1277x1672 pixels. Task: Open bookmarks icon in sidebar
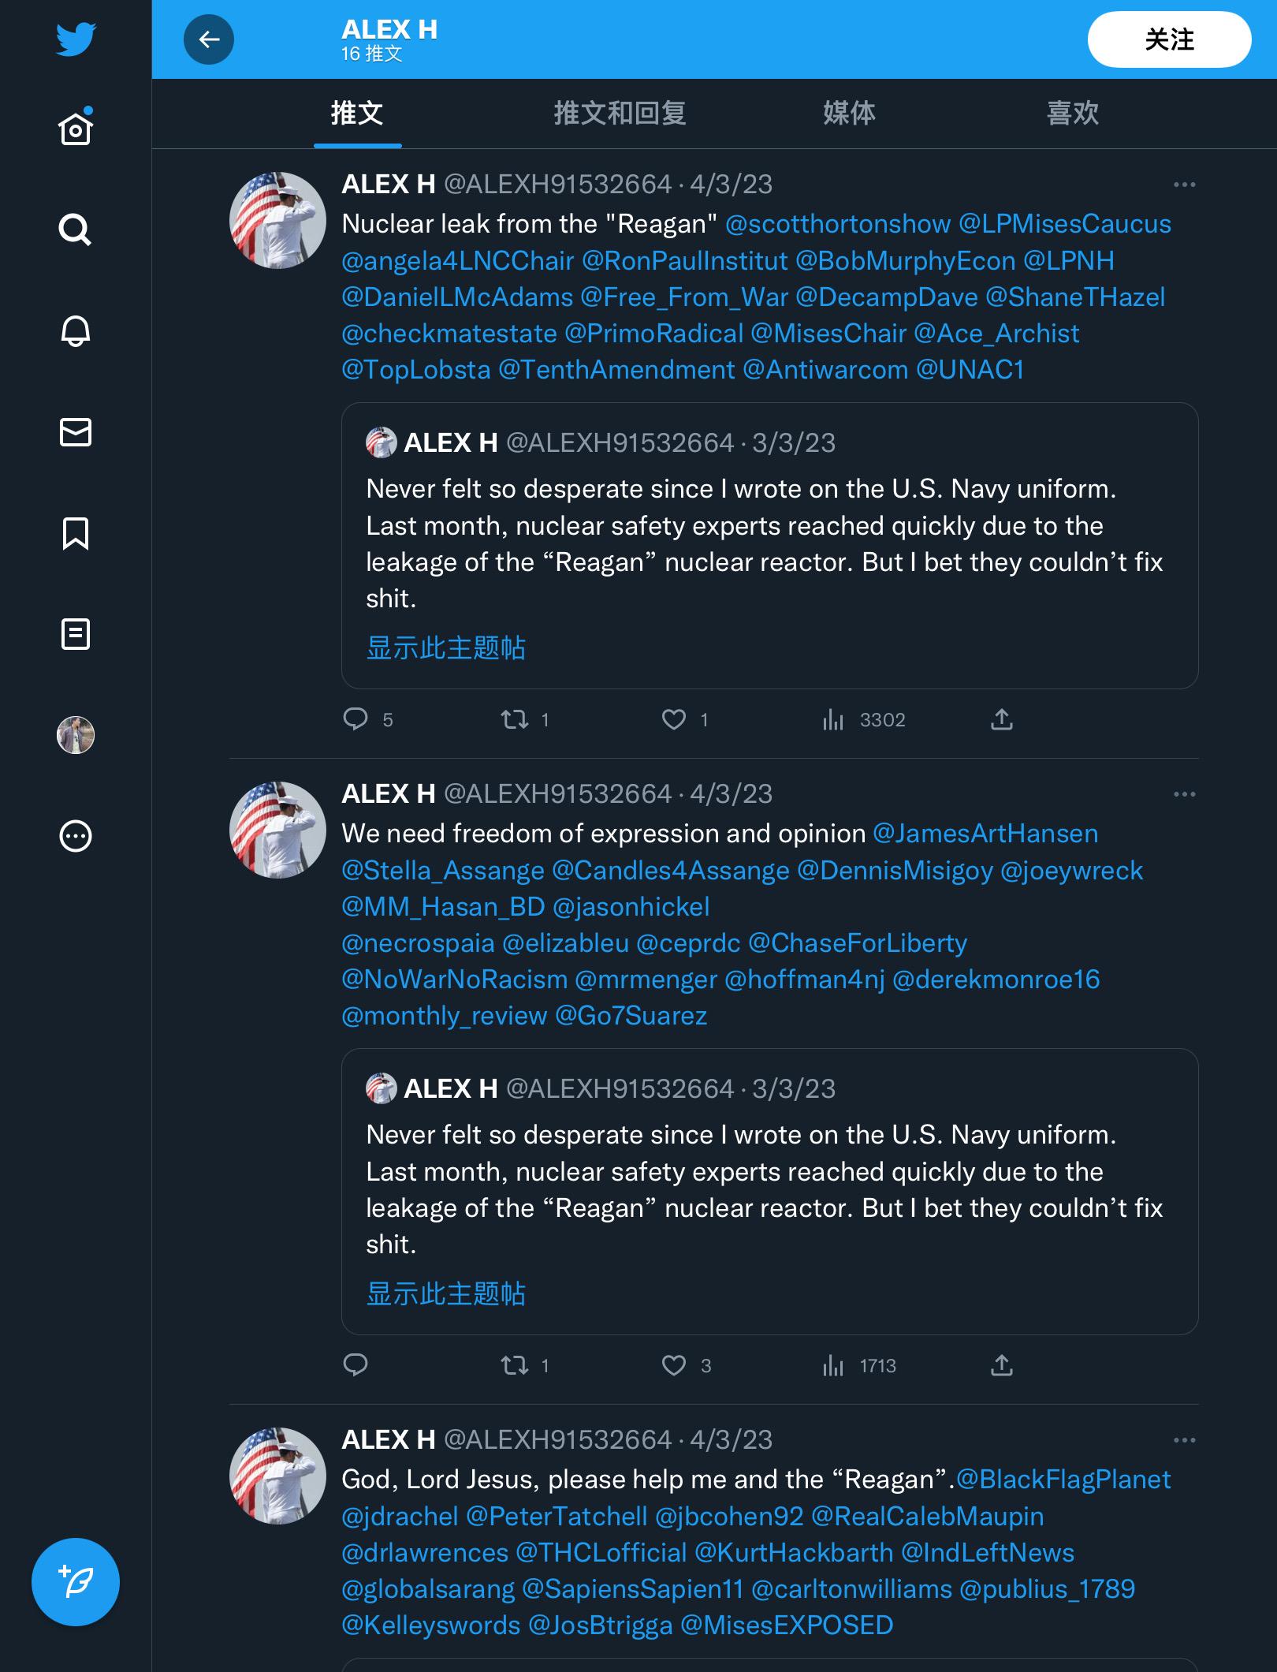(x=76, y=533)
